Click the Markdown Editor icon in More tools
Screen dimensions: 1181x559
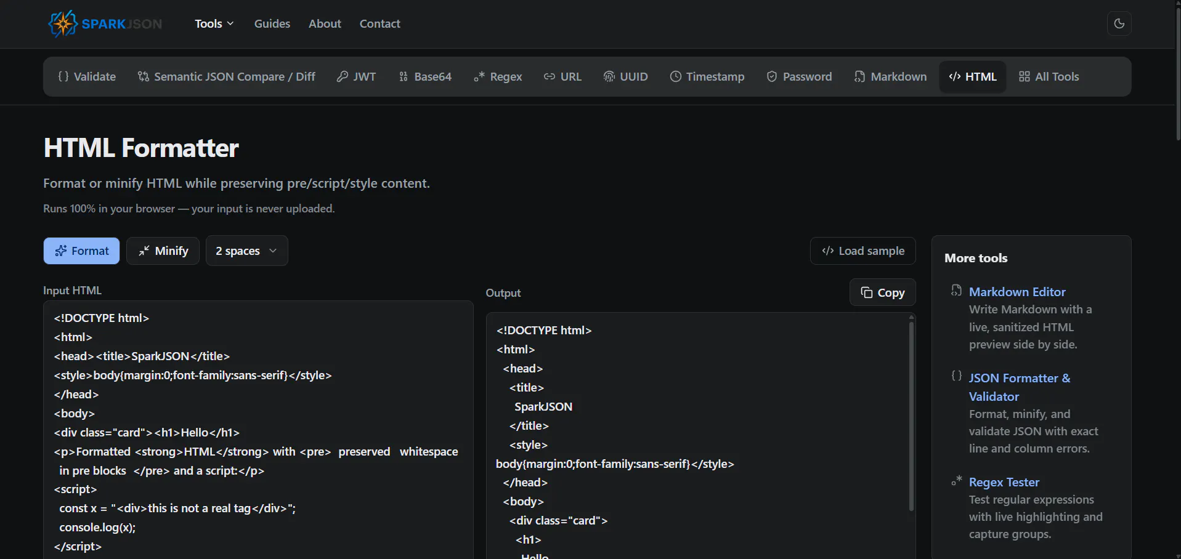pyautogui.click(x=956, y=290)
